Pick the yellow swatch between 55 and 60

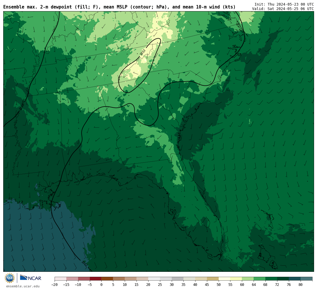tap(236, 279)
